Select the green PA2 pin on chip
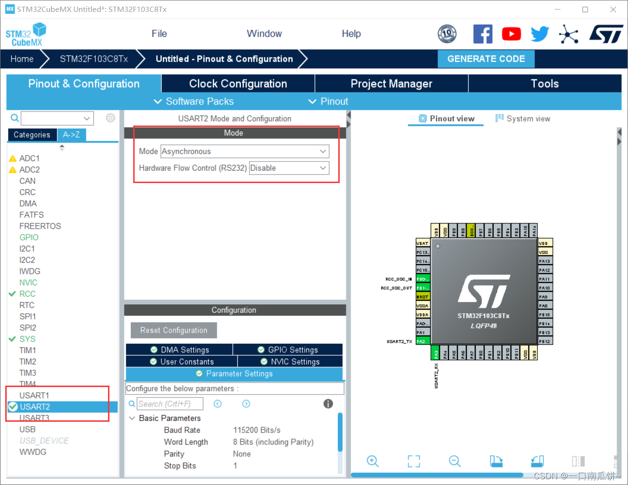628x485 pixels. (422, 341)
